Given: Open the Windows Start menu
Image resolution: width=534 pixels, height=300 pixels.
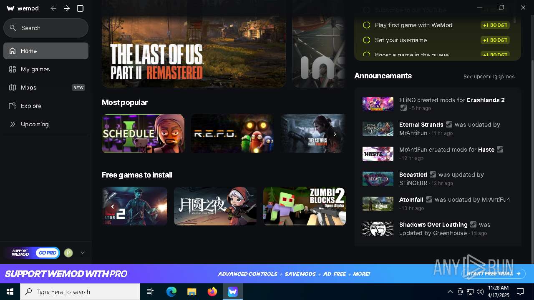Looking at the screenshot, I should pos(10,292).
